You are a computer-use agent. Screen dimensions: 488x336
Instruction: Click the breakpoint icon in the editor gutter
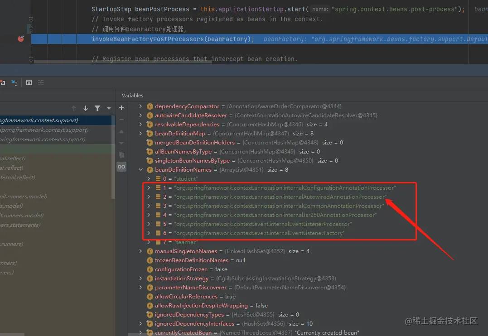pos(21,39)
